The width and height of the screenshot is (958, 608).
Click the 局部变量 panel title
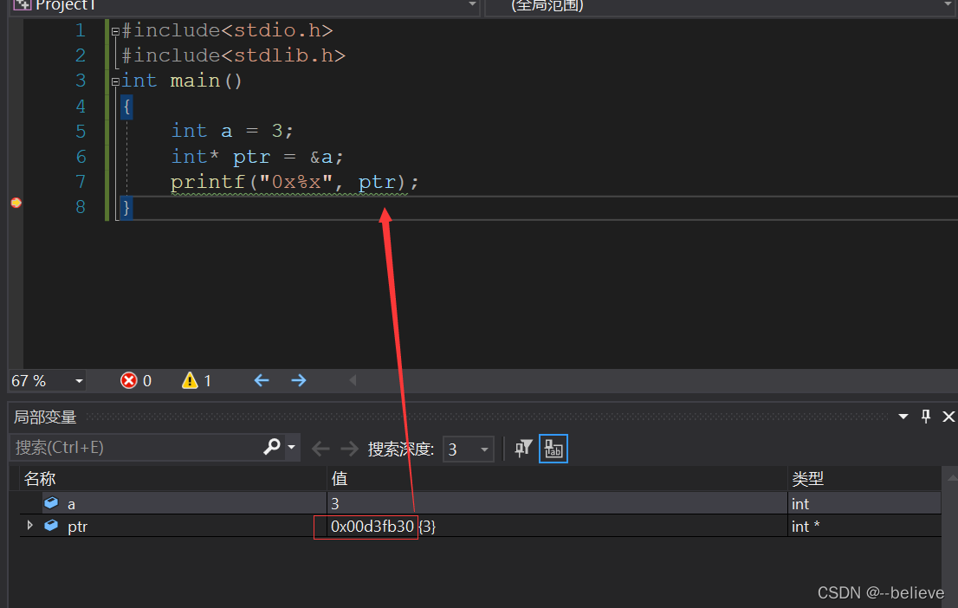[x=45, y=417]
